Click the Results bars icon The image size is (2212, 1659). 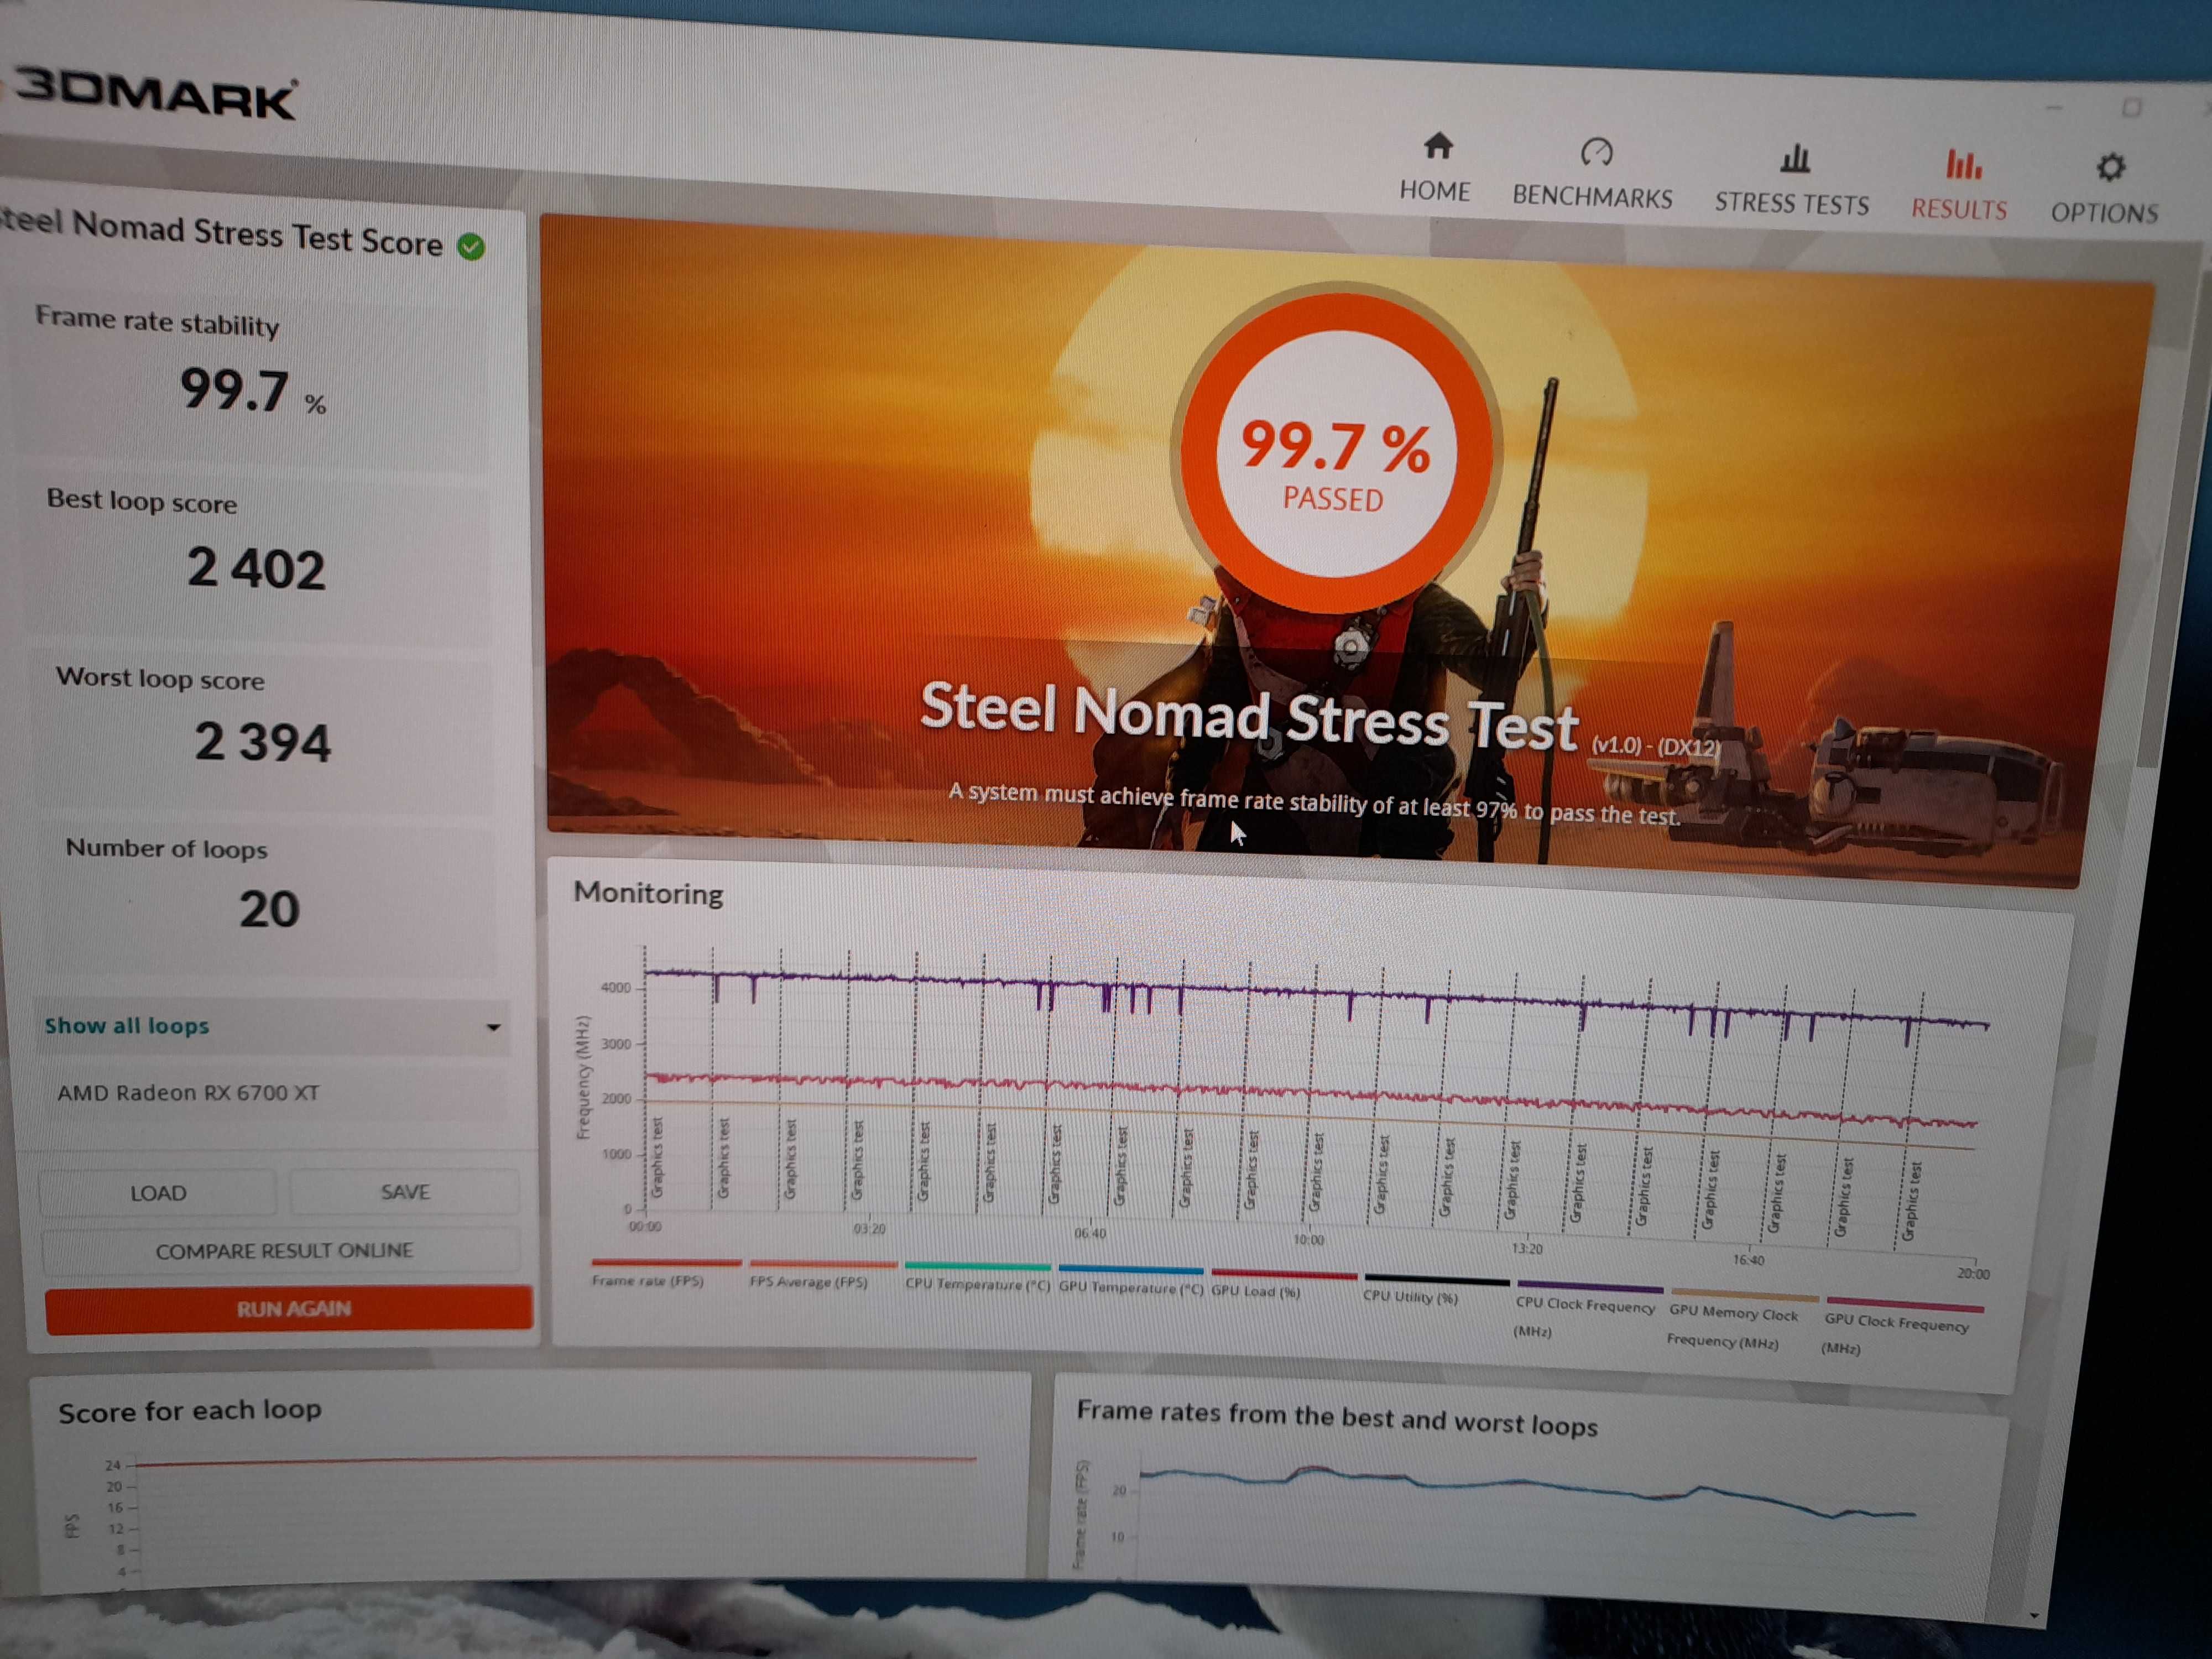pos(1963,164)
